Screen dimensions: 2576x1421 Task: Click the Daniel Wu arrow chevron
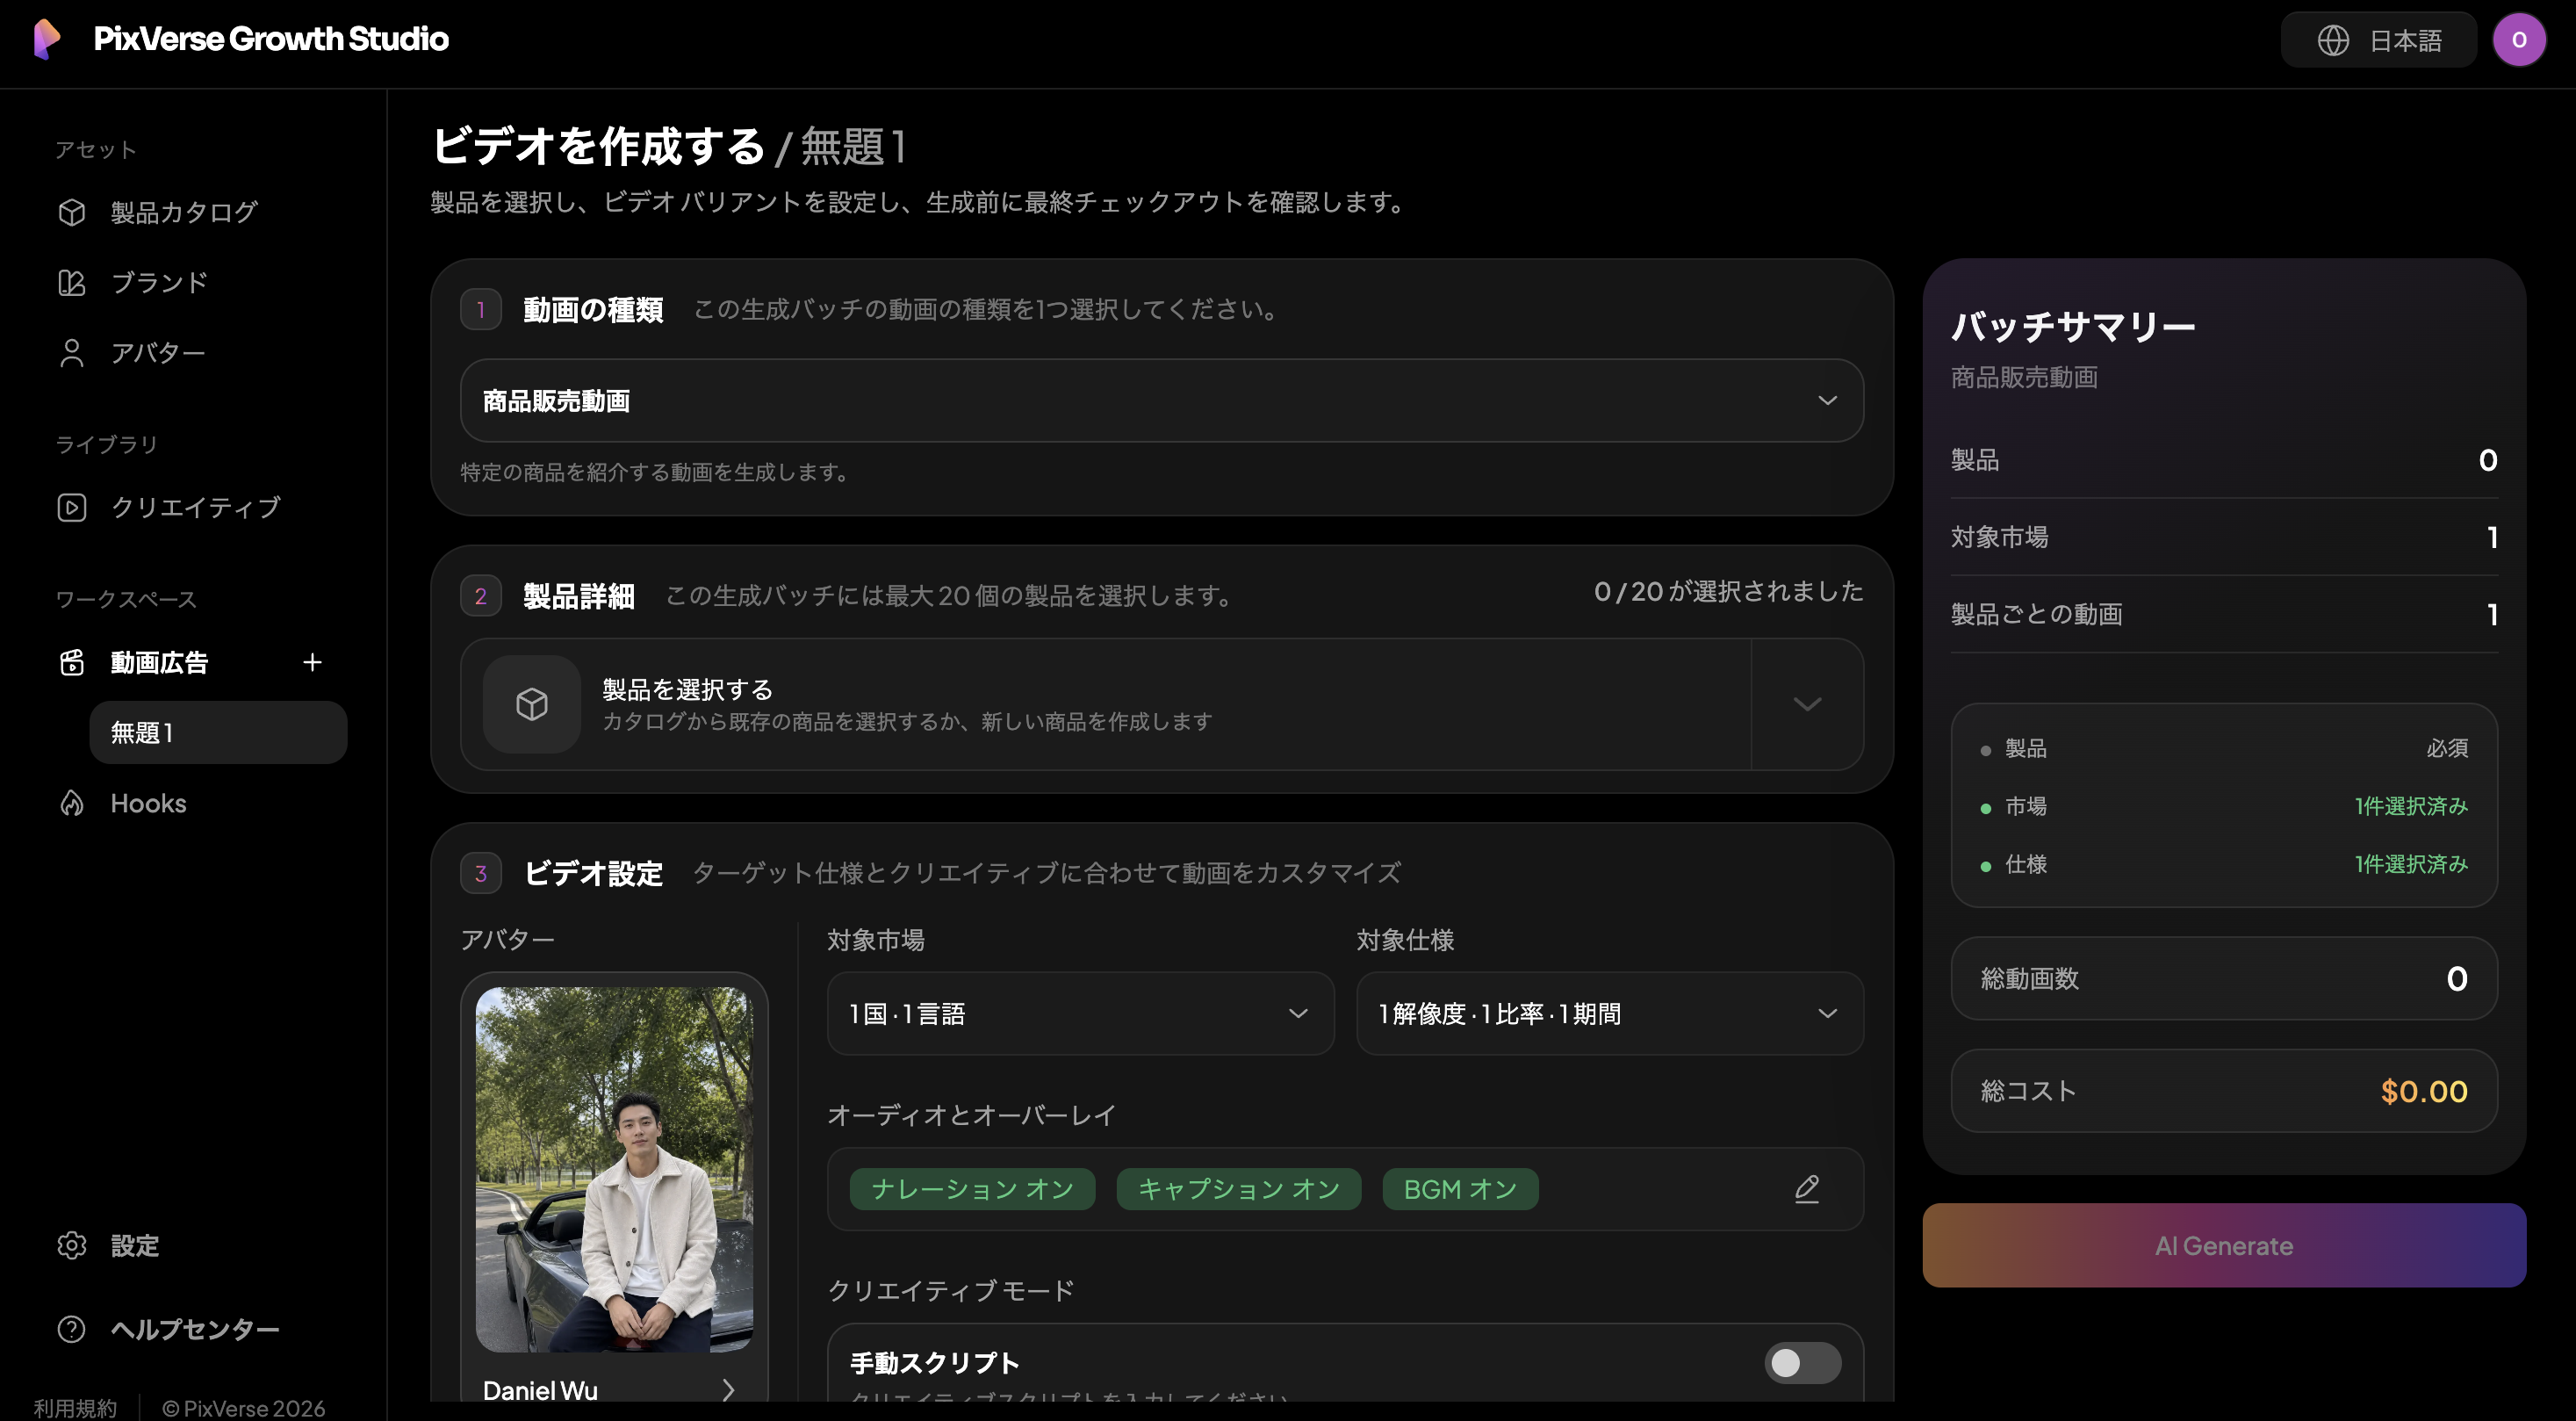(728, 1390)
